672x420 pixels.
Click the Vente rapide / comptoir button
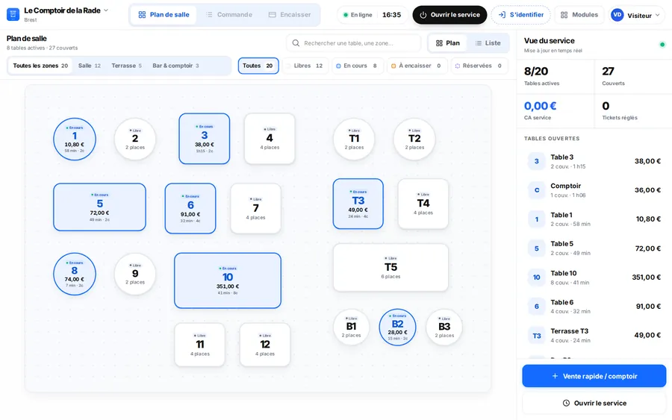[594, 376]
